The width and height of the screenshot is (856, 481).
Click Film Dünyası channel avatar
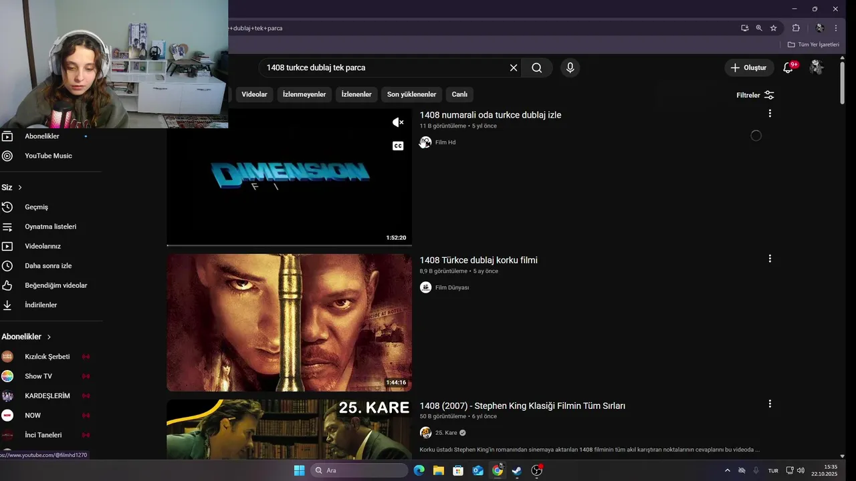pyautogui.click(x=425, y=287)
